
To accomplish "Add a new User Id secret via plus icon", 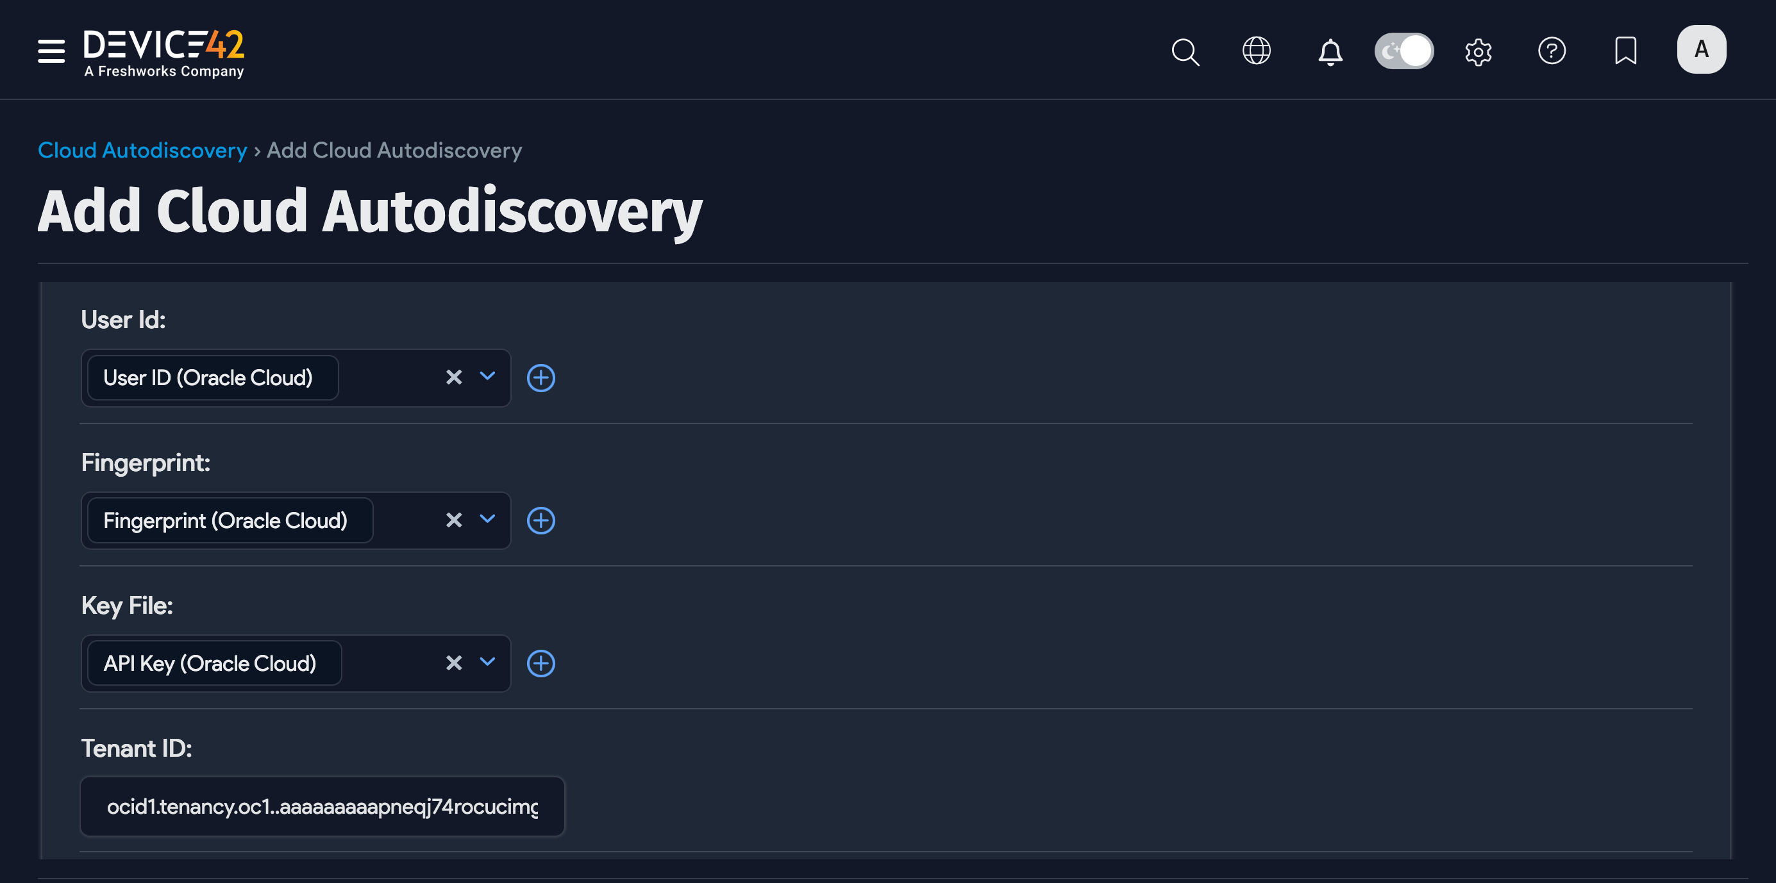I will pos(541,377).
